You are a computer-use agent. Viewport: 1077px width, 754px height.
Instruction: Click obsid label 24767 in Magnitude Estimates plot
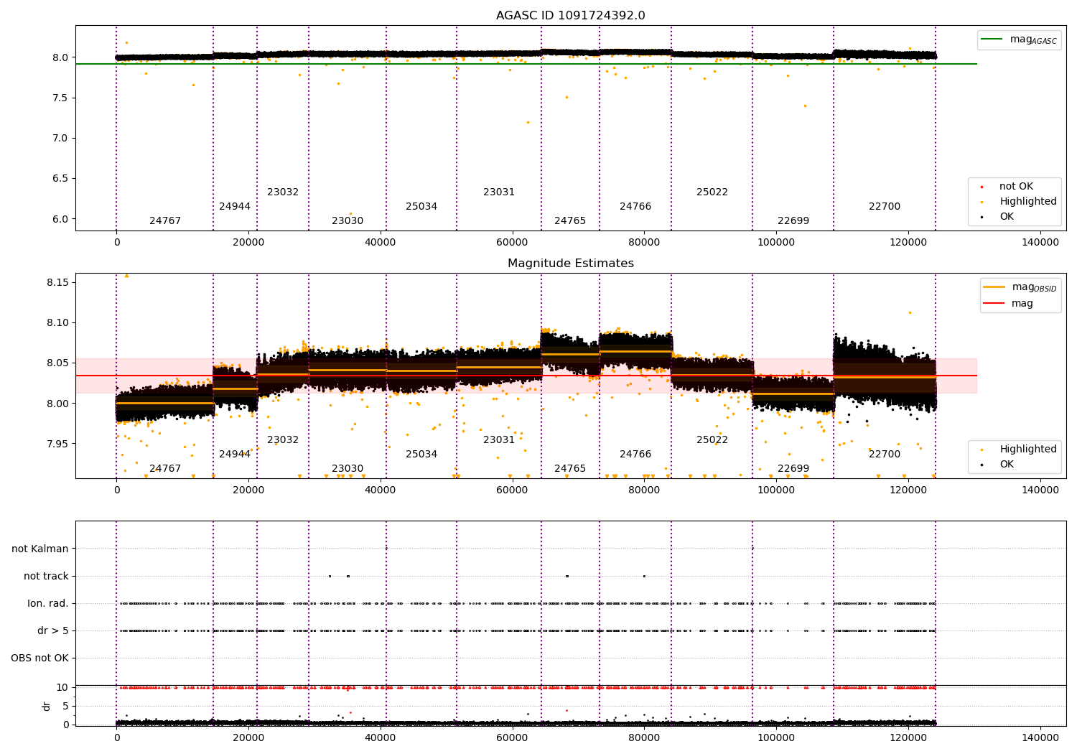165,469
